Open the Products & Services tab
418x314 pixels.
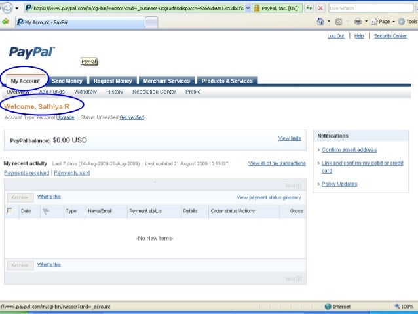click(227, 81)
